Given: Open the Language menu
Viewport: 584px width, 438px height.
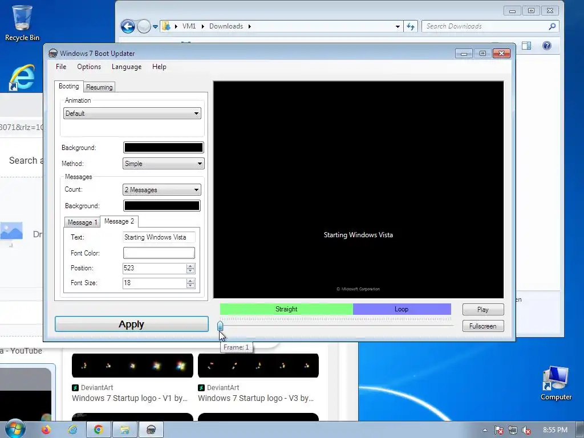Looking at the screenshot, I should click(127, 67).
